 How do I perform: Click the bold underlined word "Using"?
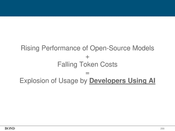[x=137, y=81]
